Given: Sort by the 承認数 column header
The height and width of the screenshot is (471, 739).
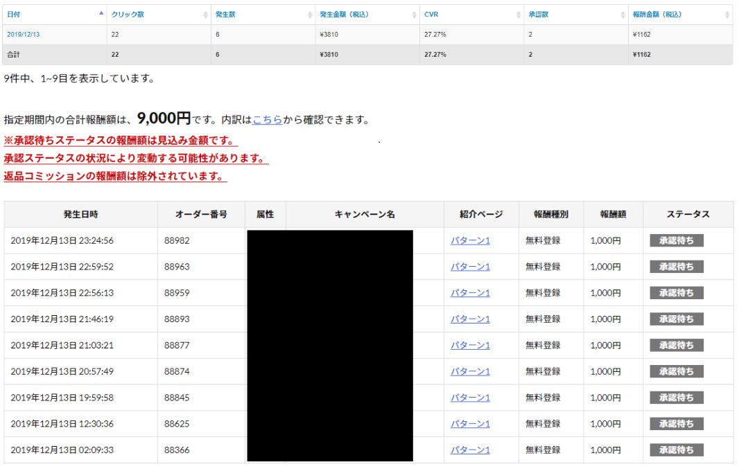Looking at the screenshot, I should coord(575,15).
